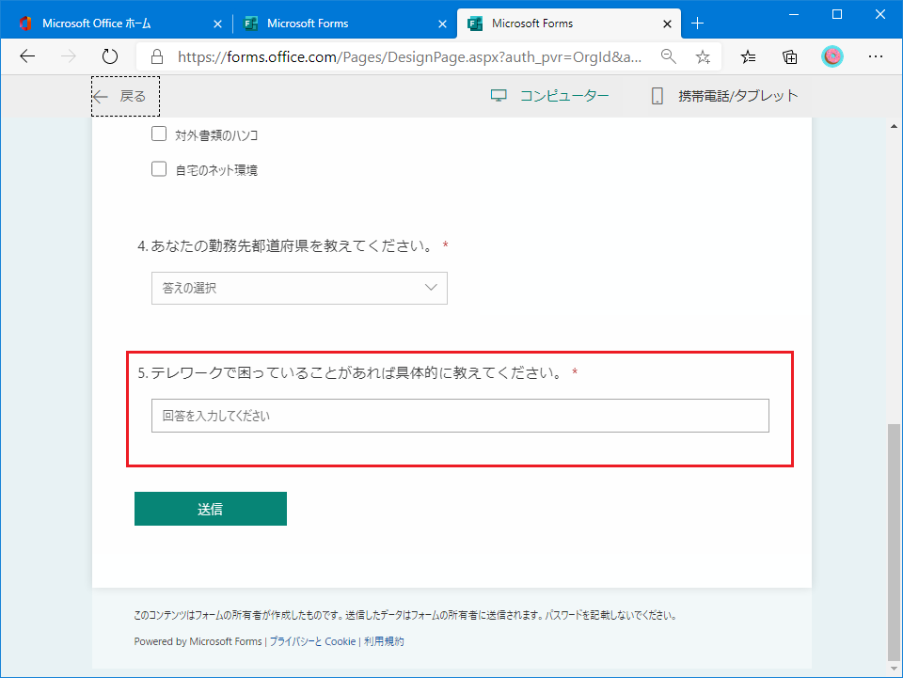Click the scrollbar down arrow
Viewport: 903px width, 678px height.
[x=894, y=669]
